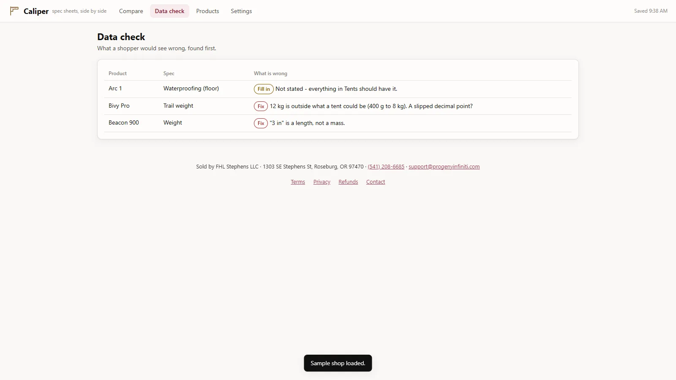Open the Privacy link
The image size is (676, 380).
[322, 182]
